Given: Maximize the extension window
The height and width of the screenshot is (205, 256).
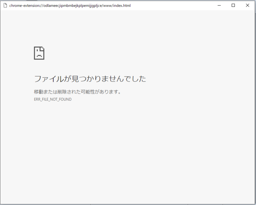Looking at the screenshot, I should point(233,5).
